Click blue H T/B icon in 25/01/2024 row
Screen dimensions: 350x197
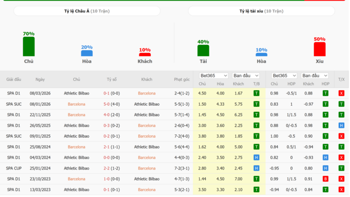coord(256,168)
